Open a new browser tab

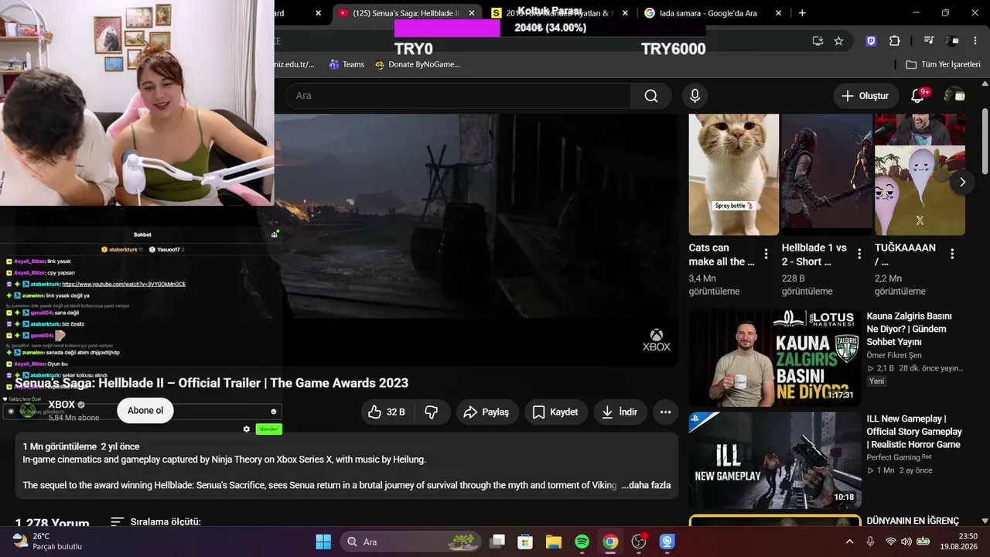pyautogui.click(x=802, y=13)
